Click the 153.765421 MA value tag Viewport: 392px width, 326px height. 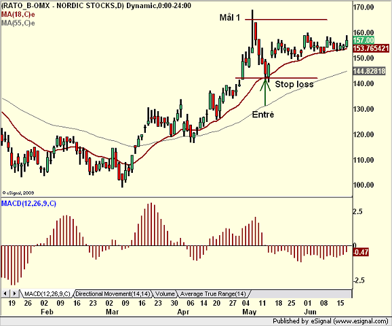(371, 48)
